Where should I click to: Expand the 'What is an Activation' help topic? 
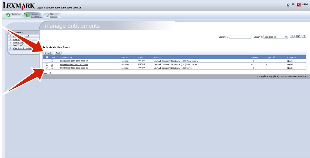point(22,48)
